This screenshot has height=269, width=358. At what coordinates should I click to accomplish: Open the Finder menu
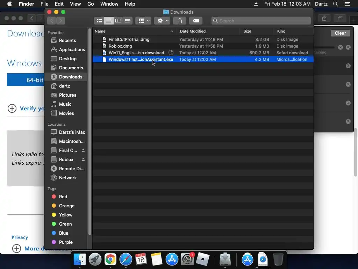tap(27, 4)
